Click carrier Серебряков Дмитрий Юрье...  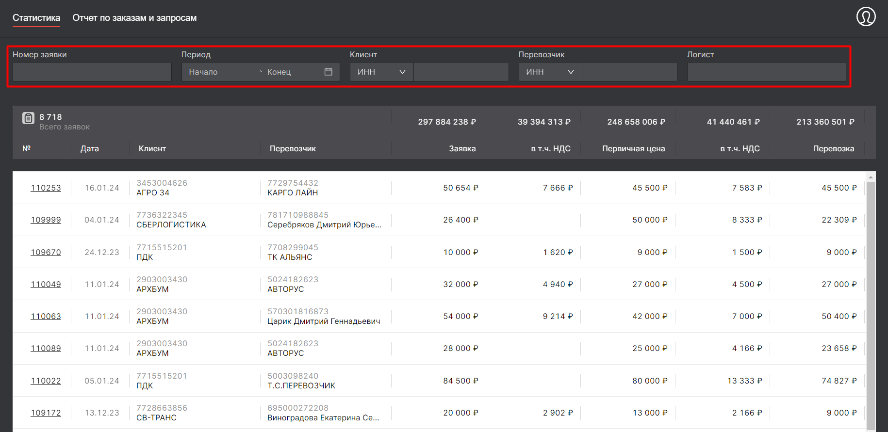pyautogui.click(x=324, y=224)
